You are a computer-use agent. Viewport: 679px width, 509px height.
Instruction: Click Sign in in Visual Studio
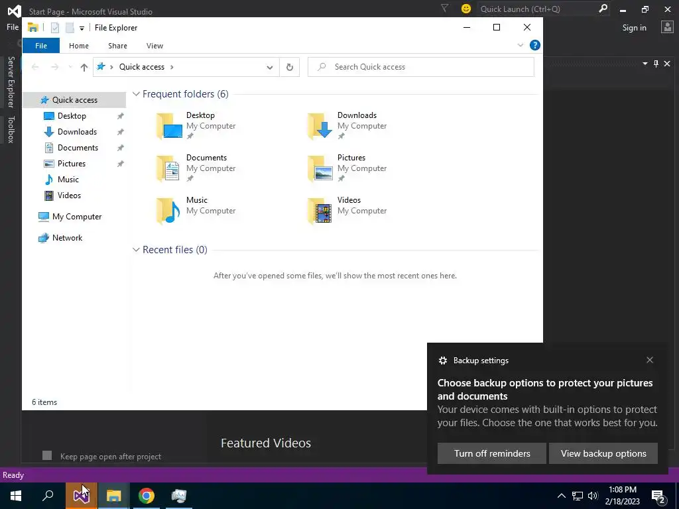[634, 28]
